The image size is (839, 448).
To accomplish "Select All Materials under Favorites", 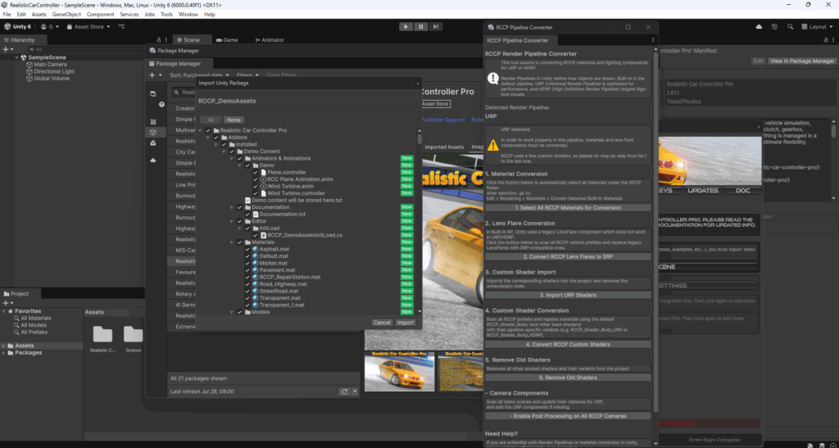I will 36,318.
